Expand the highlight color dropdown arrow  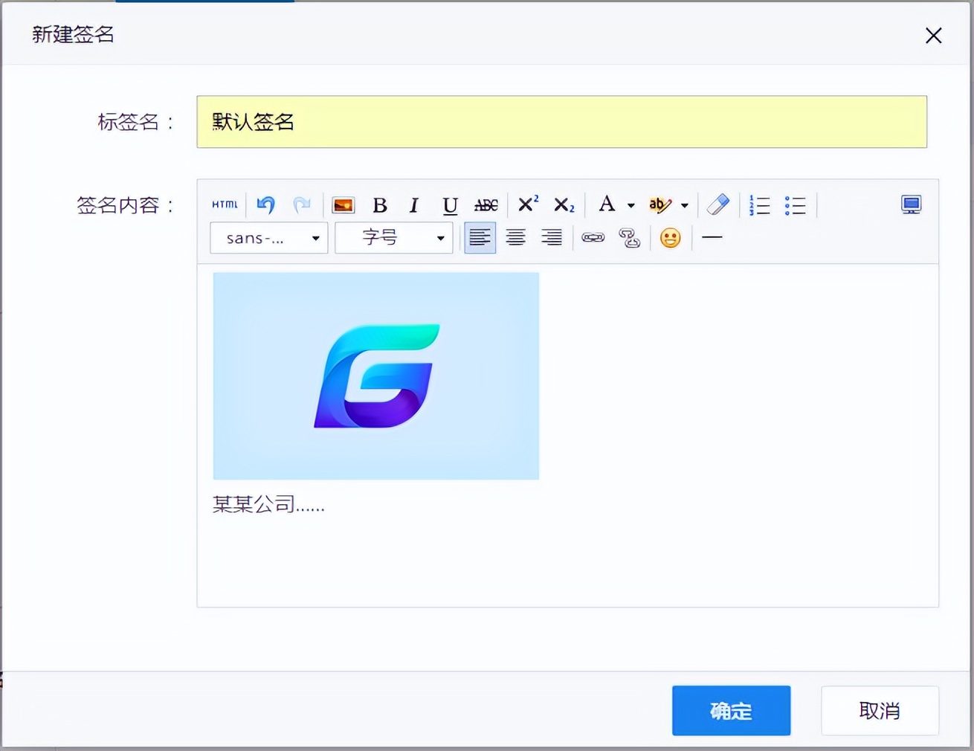coord(684,205)
